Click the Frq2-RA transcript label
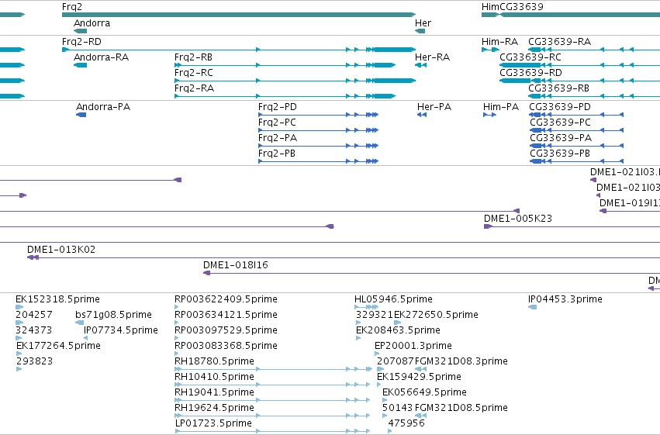660x435 pixels. 195,88
